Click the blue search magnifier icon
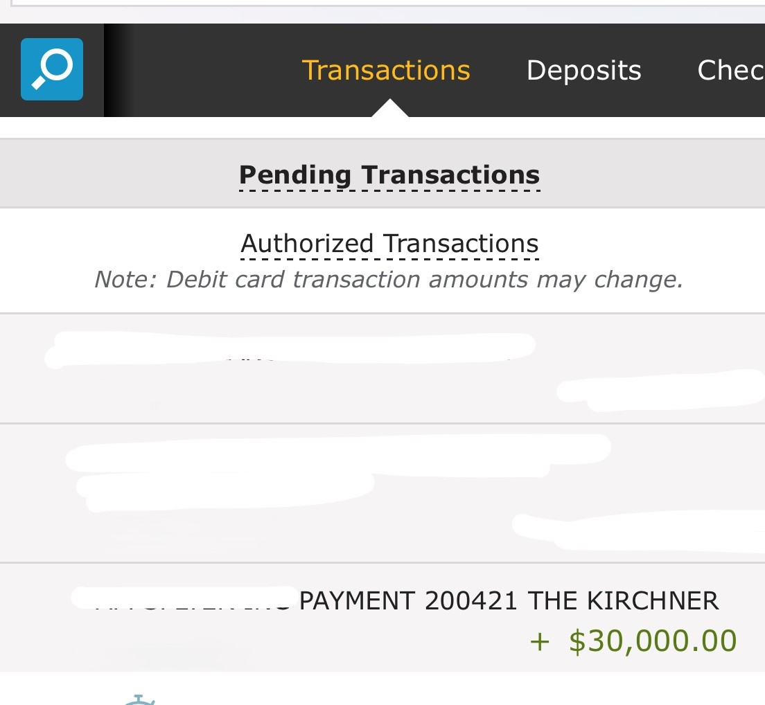The image size is (765, 705). point(52,69)
